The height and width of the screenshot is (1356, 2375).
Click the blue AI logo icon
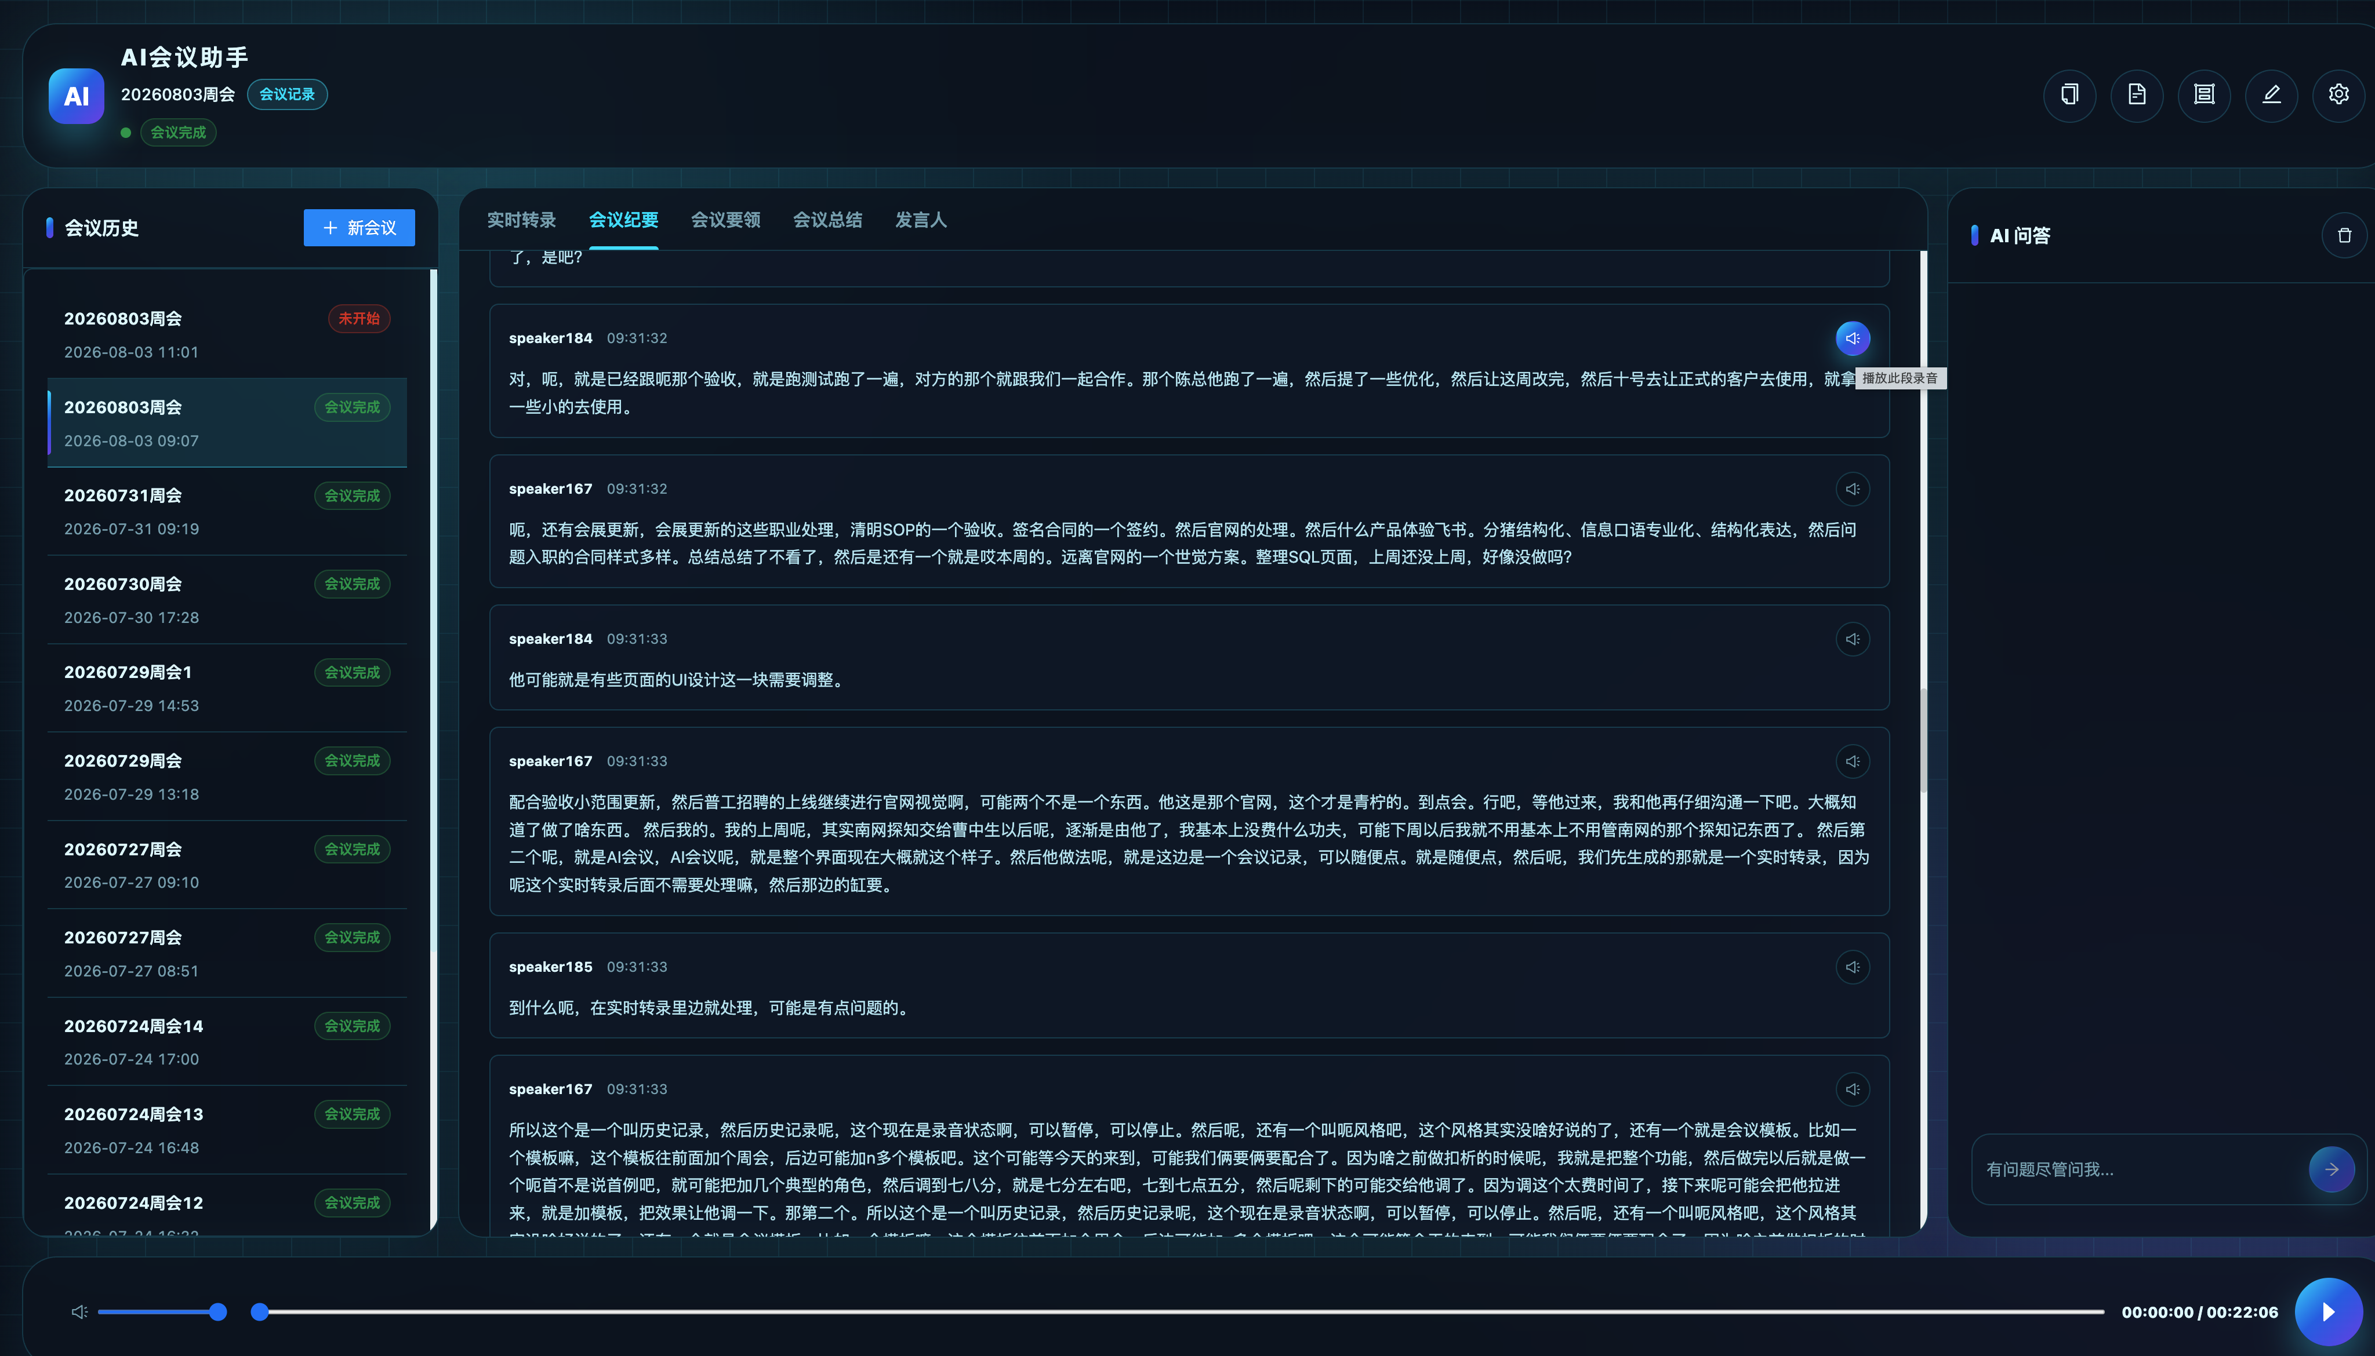click(77, 96)
